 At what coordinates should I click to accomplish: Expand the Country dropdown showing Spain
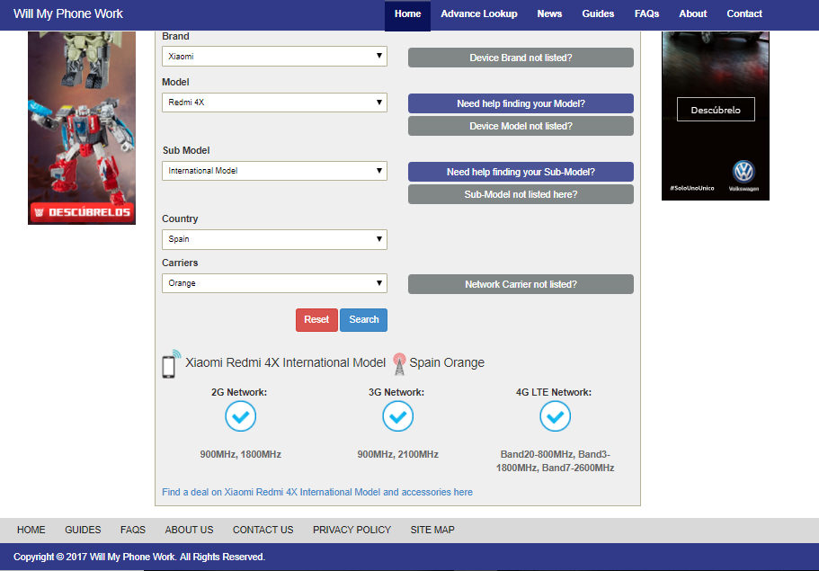point(274,239)
